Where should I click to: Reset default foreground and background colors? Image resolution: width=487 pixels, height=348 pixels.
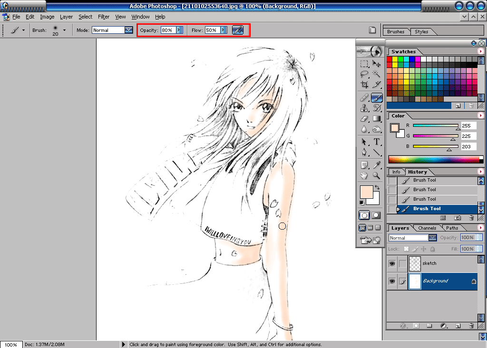pos(361,203)
